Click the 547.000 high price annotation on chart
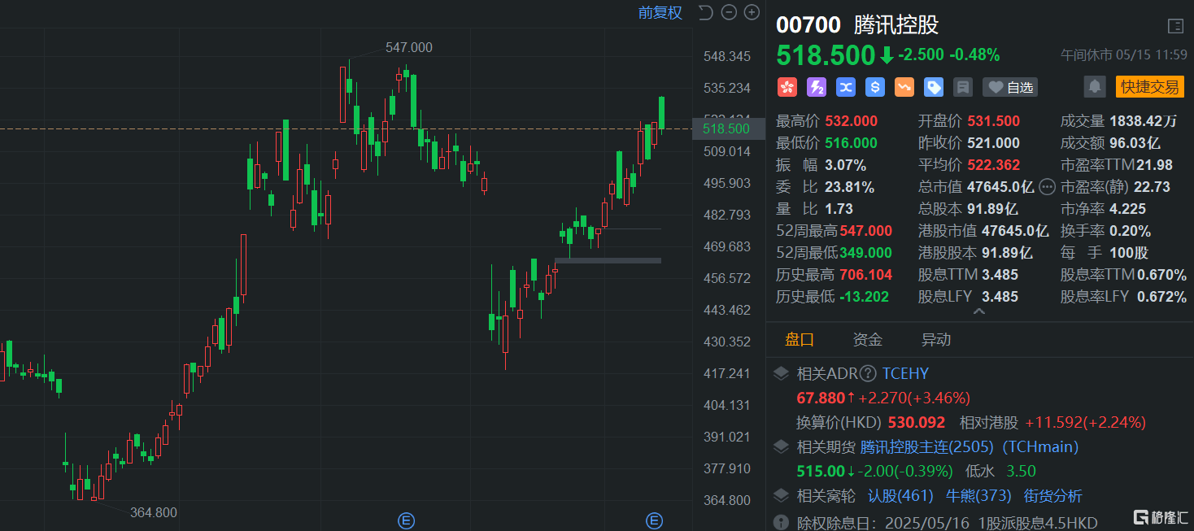 (409, 48)
